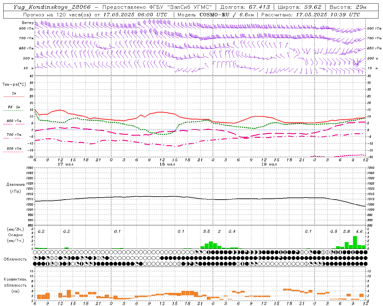The height and width of the screenshot is (306, 383).
Task: Click the Тем-ра(°C) temperature section label
Action: coord(14,85)
